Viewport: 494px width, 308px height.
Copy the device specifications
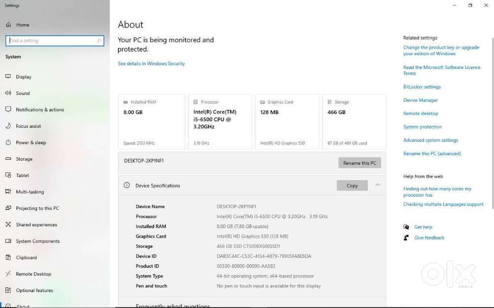(x=352, y=186)
